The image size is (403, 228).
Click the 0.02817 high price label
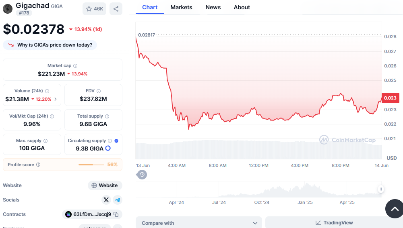pos(147,35)
